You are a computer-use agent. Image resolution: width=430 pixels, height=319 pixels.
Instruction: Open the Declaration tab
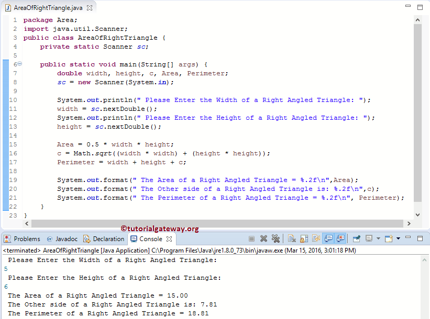tap(104, 239)
